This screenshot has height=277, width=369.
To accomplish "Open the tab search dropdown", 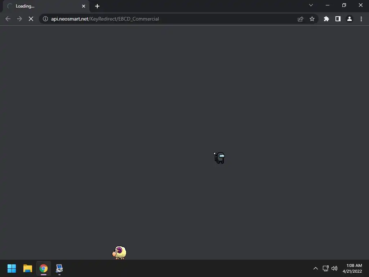I will pos(311,5).
